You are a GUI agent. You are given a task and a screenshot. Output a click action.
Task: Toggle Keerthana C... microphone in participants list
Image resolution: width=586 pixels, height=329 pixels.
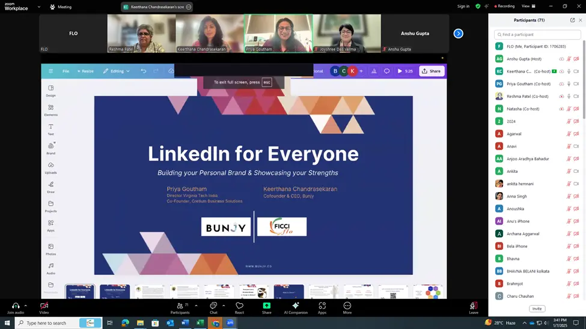(569, 71)
